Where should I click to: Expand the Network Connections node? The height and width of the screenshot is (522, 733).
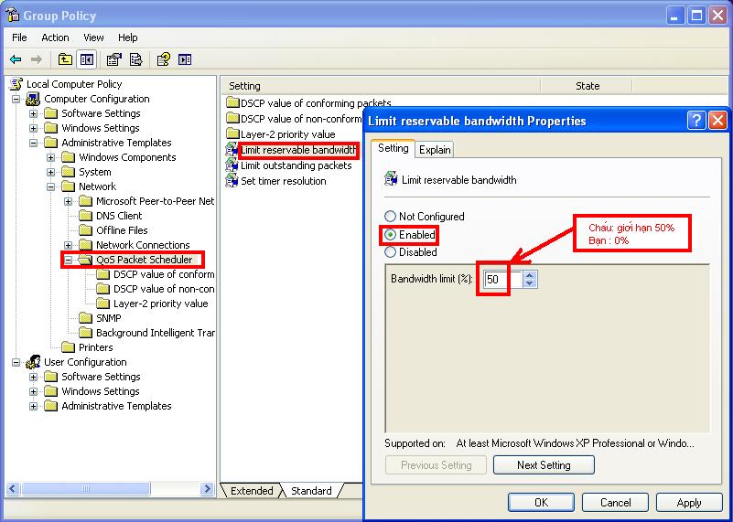(69, 245)
